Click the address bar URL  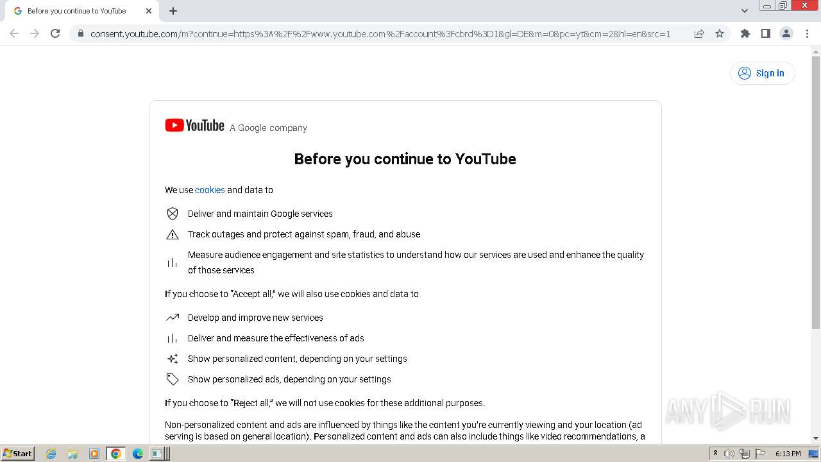(x=380, y=33)
